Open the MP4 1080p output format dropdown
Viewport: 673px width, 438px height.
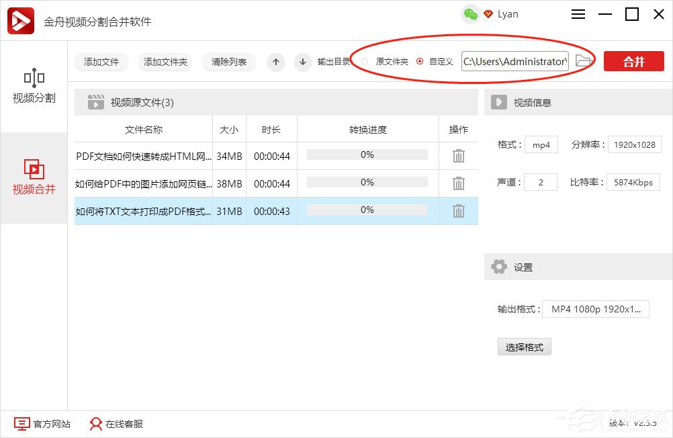click(x=595, y=309)
